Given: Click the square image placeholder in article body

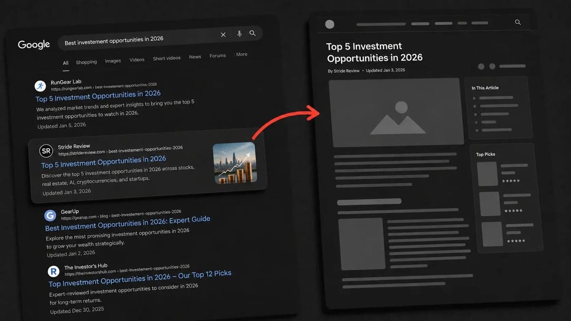Looking at the screenshot, I should point(361,243).
